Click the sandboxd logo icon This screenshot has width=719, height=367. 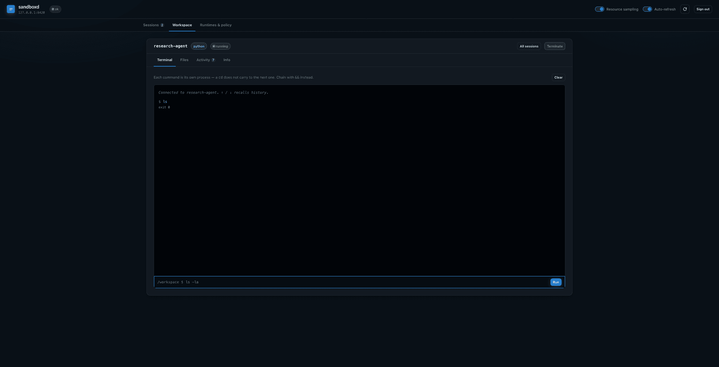click(x=11, y=9)
